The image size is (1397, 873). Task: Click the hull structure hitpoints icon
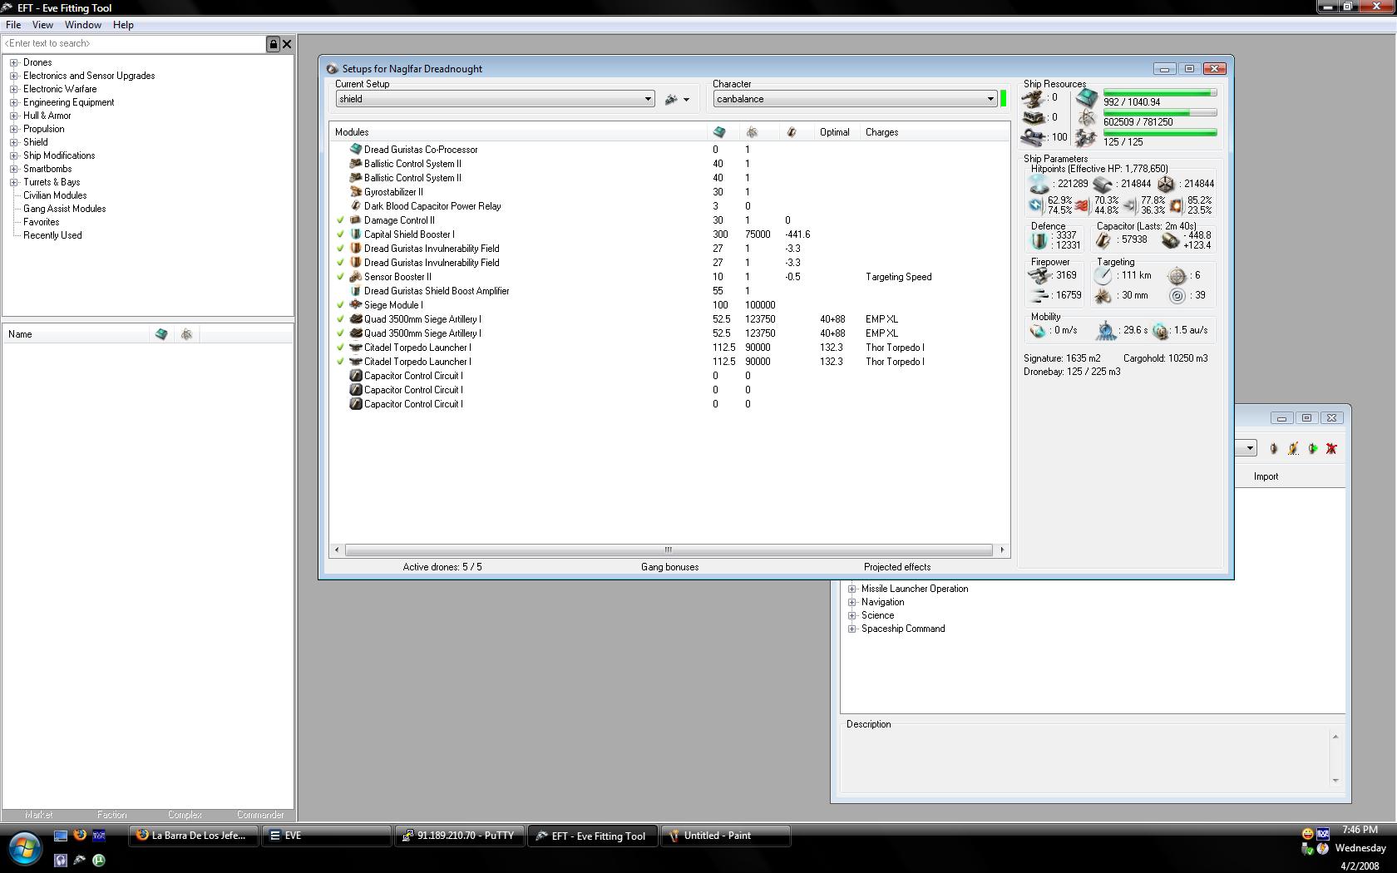coord(1166,184)
